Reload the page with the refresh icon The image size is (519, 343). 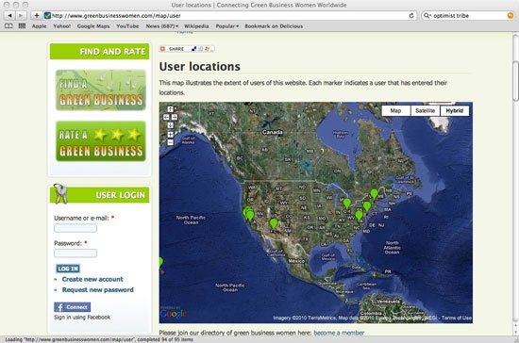click(x=411, y=15)
